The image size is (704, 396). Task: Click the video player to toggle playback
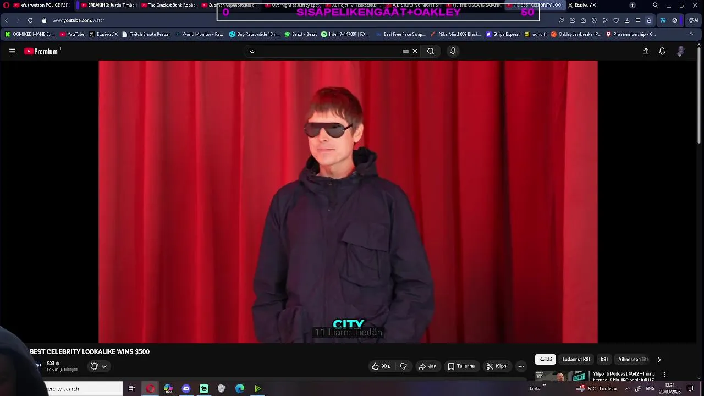coord(348,202)
